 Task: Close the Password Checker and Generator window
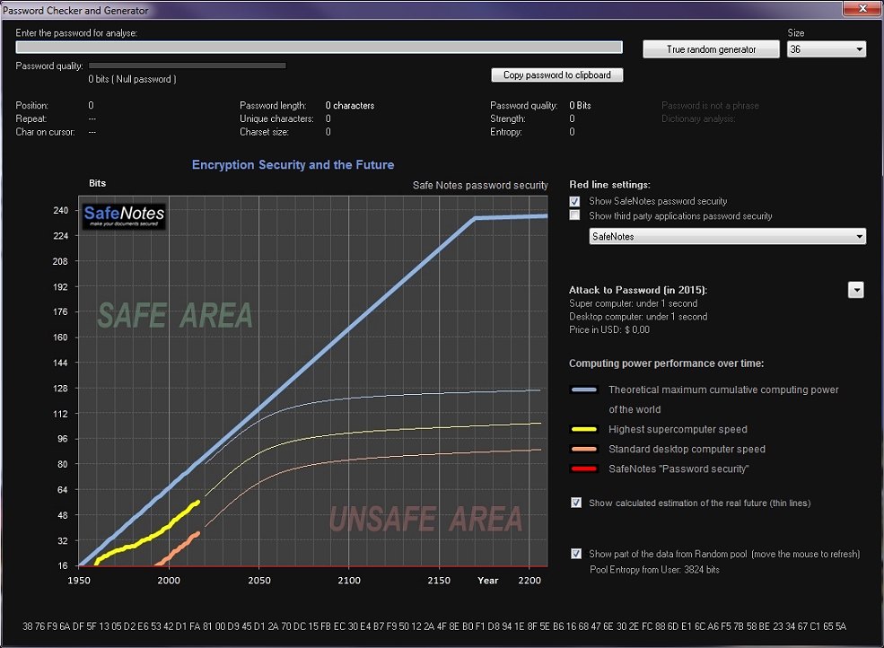(x=862, y=8)
